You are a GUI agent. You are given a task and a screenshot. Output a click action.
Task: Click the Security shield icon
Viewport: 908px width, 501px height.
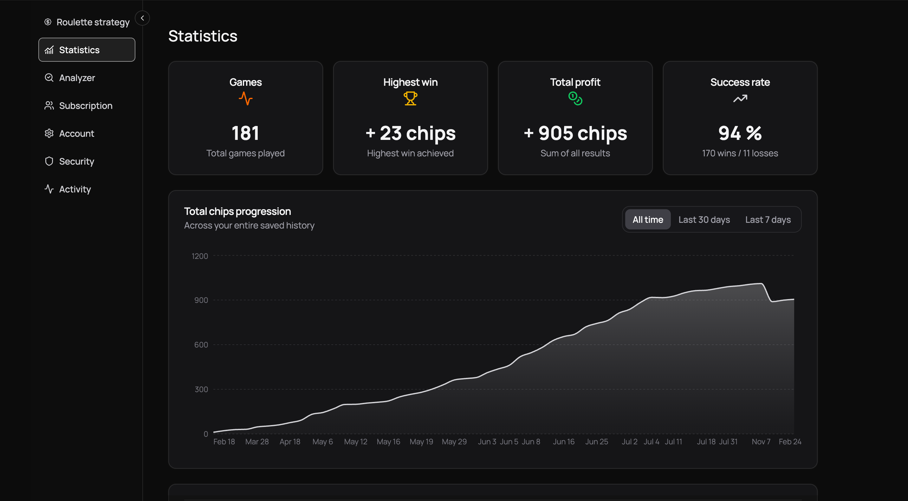pos(49,161)
